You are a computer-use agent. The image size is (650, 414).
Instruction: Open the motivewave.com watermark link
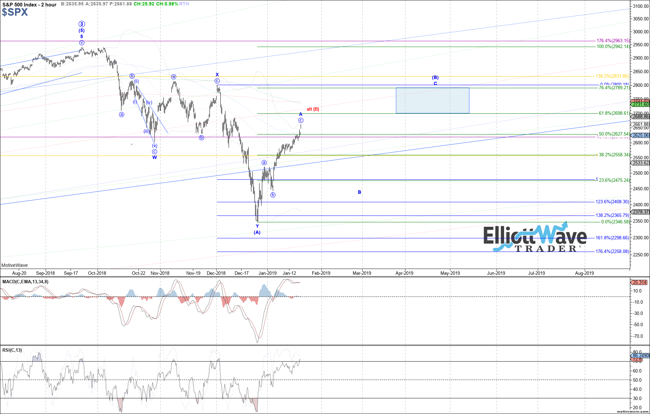(632, 412)
